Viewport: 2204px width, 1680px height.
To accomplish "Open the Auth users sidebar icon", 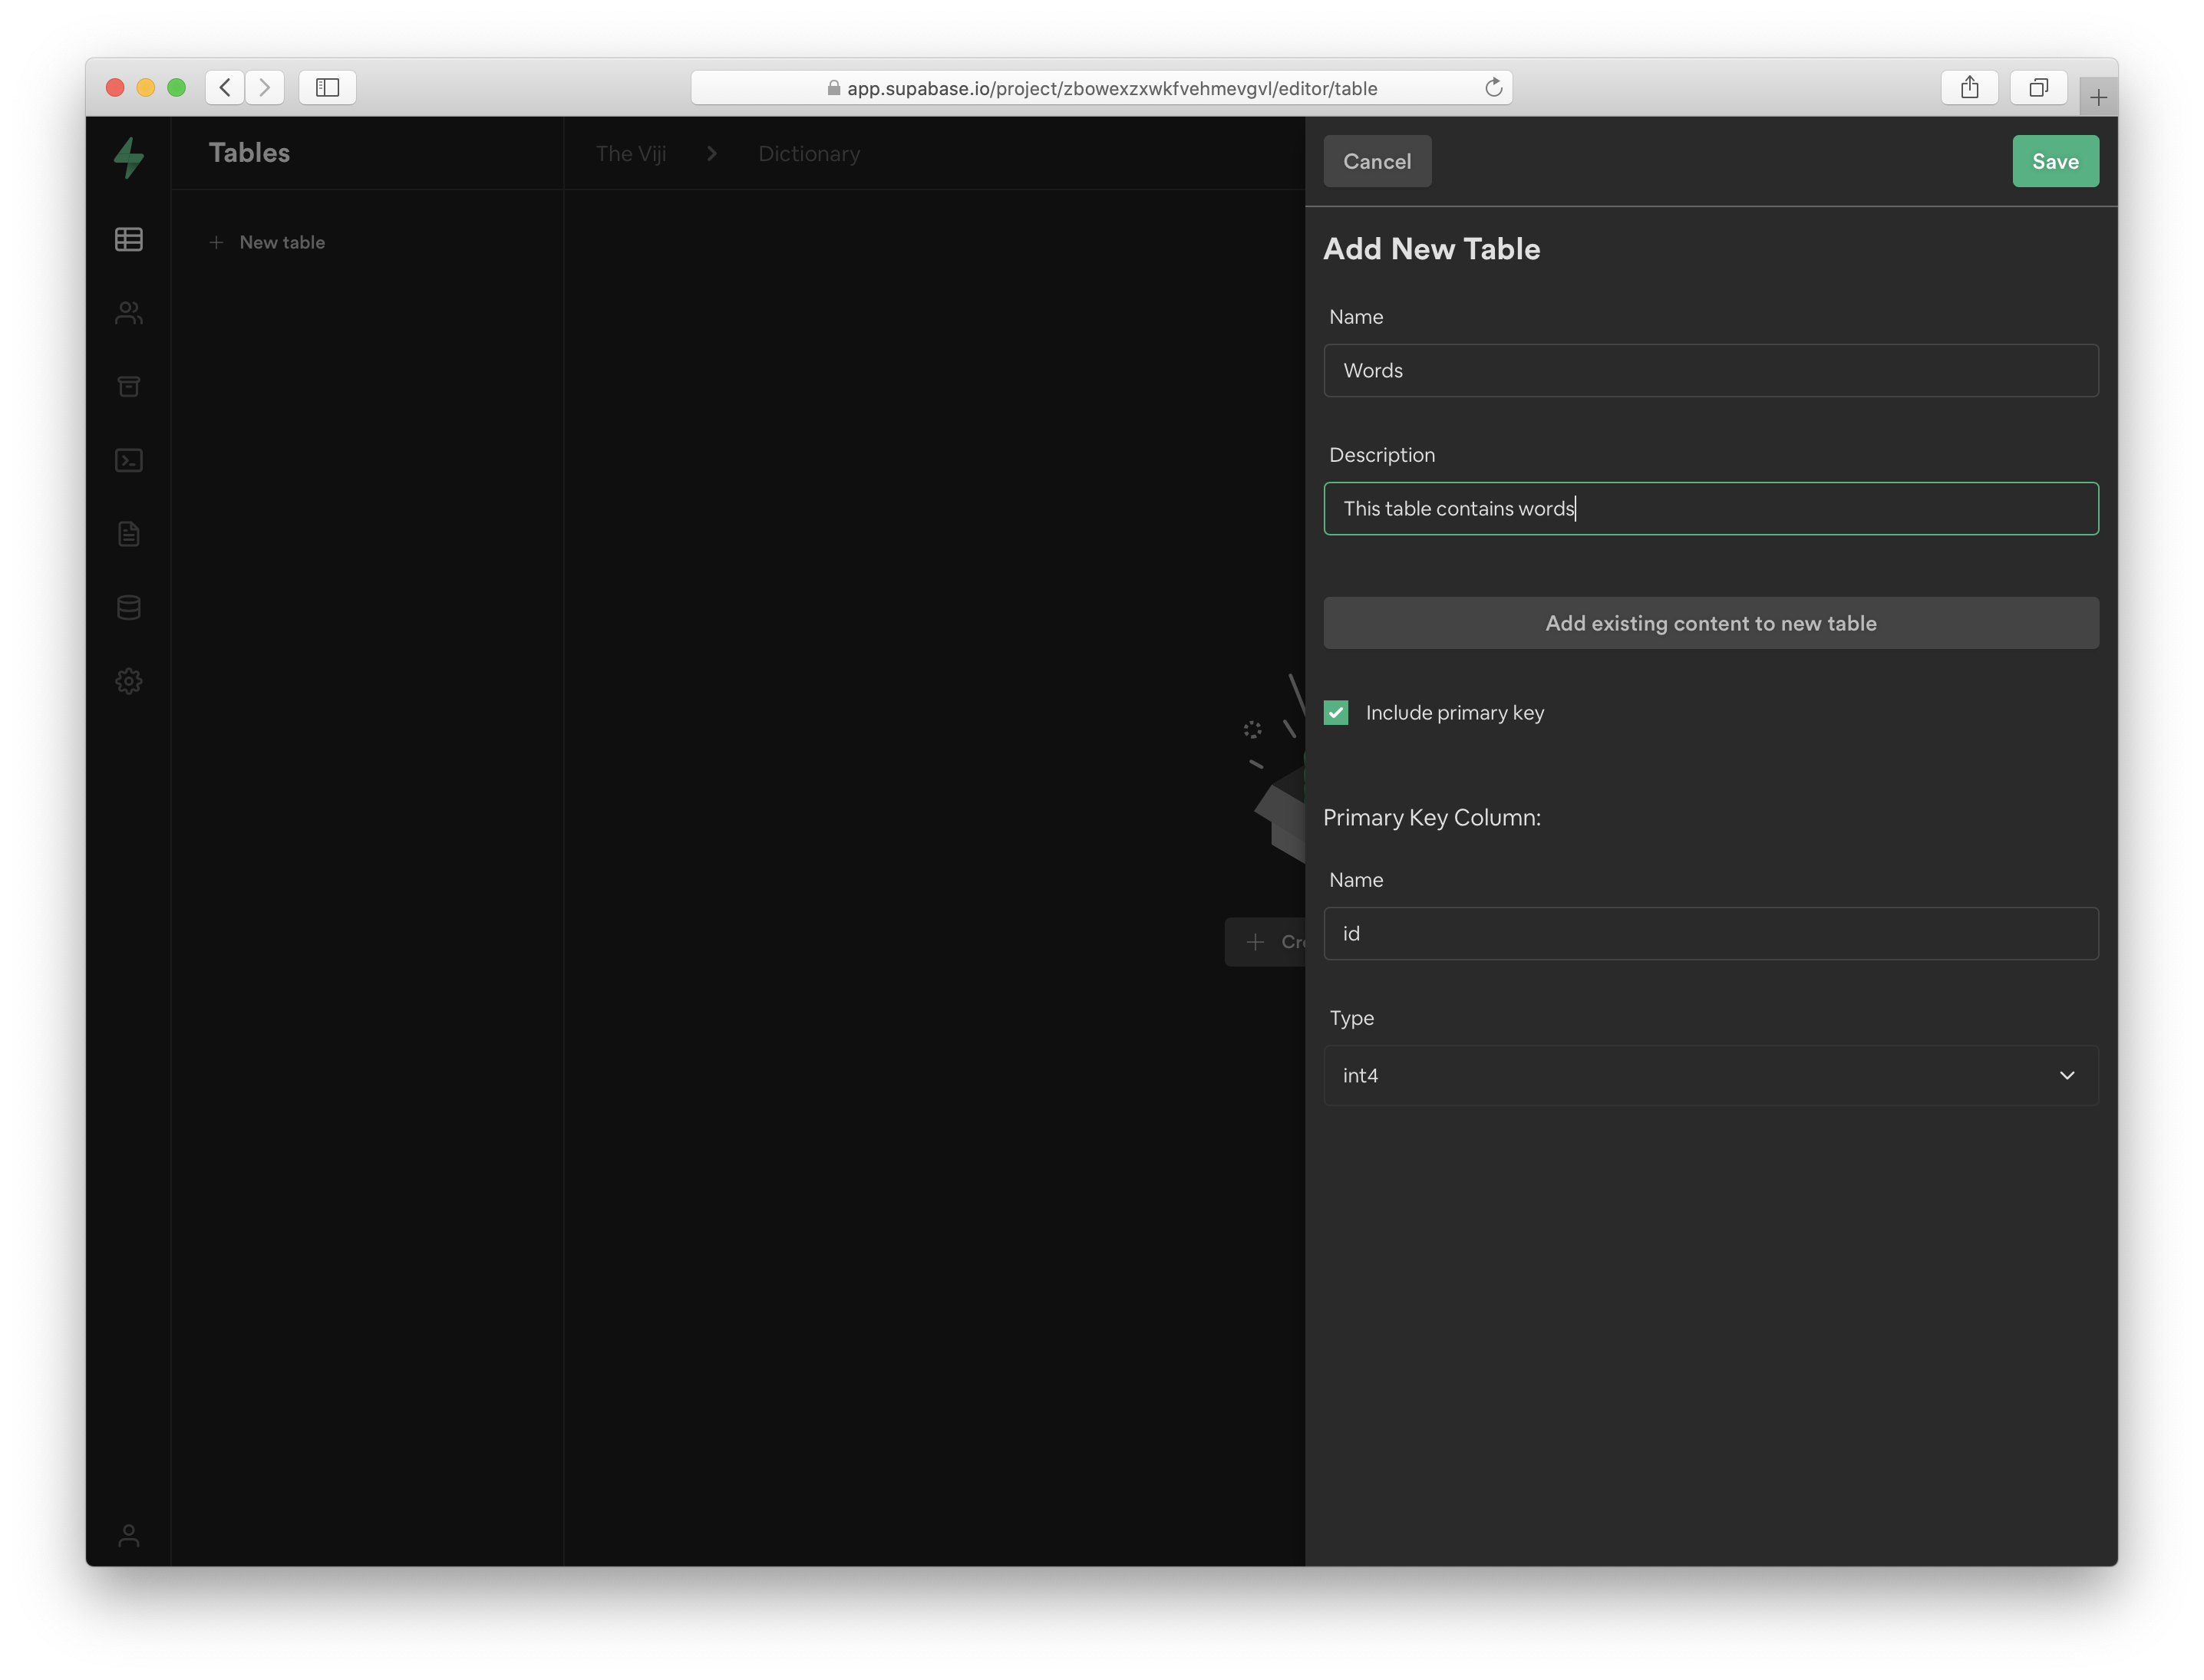I will coord(128,313).
